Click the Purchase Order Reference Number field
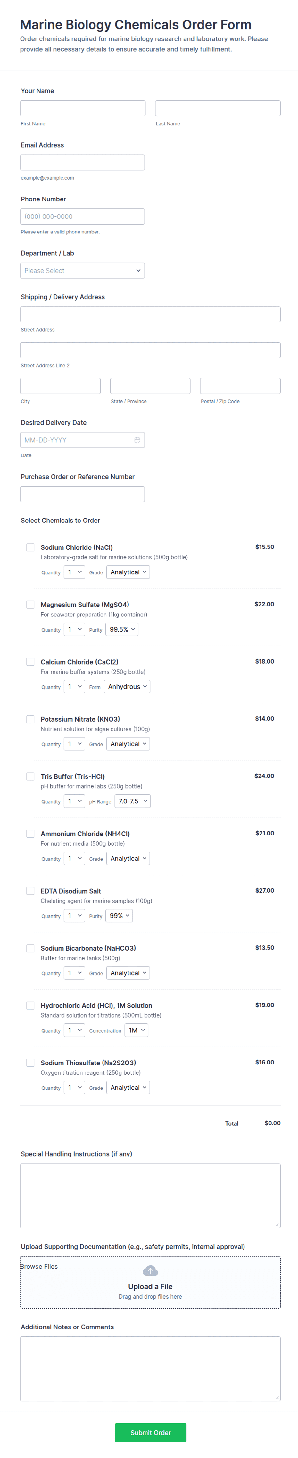Viewport: 298px width, 1458px height. pyautogui.click(x=83, y=494)
